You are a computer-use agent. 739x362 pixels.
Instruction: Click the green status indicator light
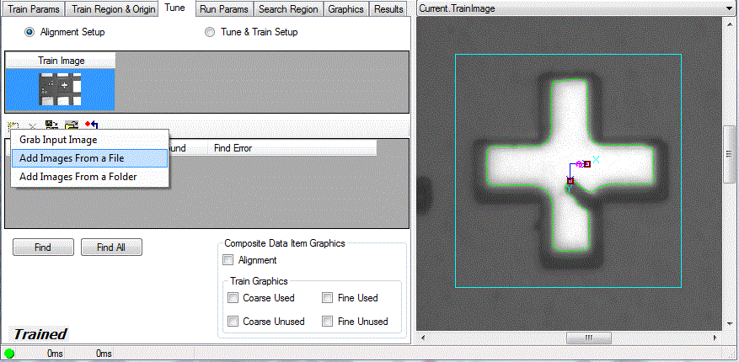(x=10, y=354)
